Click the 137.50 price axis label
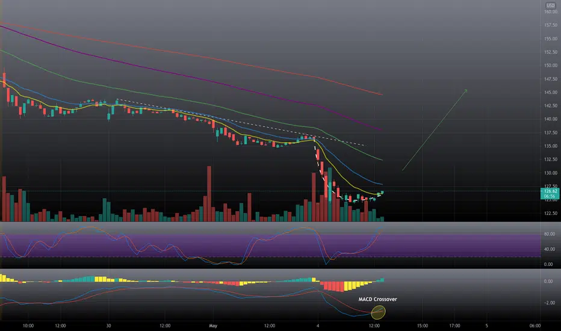The height and width of the screenshot is (331, 561). [551, 132]
